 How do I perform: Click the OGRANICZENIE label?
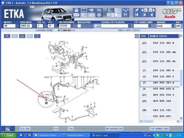[44, 30]
